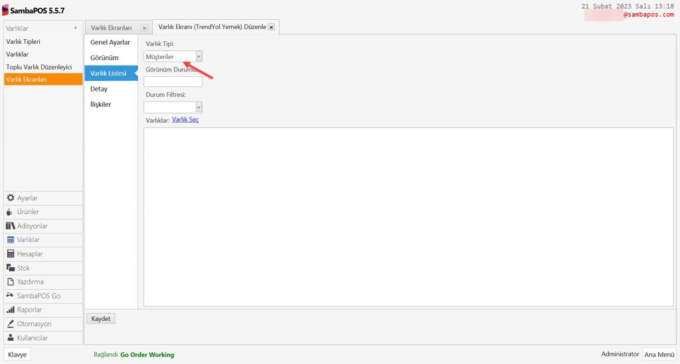Open Ayarlar via the gear icon
Image resolution: width=680 pixels, height=364 pixels.
(10, 198)
